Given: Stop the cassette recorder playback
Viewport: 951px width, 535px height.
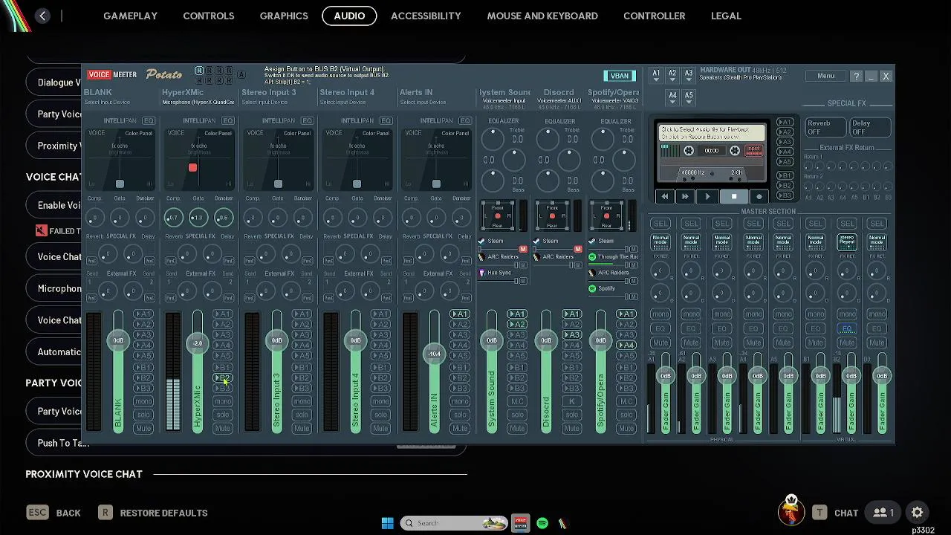Looking at the screenshot, I should click(x=734, y=197).
